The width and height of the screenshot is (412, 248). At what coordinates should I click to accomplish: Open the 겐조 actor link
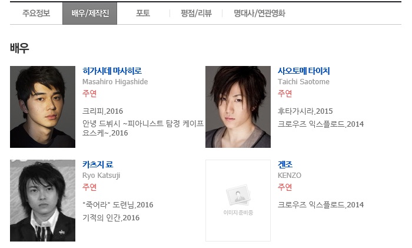point(285,164)
